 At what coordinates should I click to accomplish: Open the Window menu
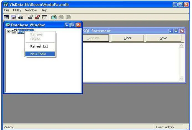(31, 10)
